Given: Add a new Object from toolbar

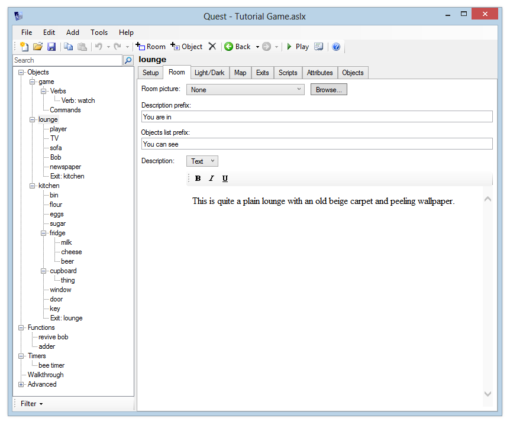Looking at the screenshot, I should click(186, 47).
